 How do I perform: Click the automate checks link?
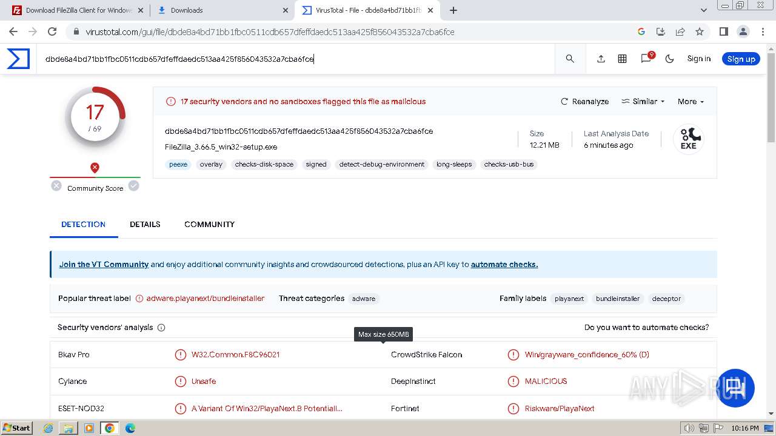(504, 264)
